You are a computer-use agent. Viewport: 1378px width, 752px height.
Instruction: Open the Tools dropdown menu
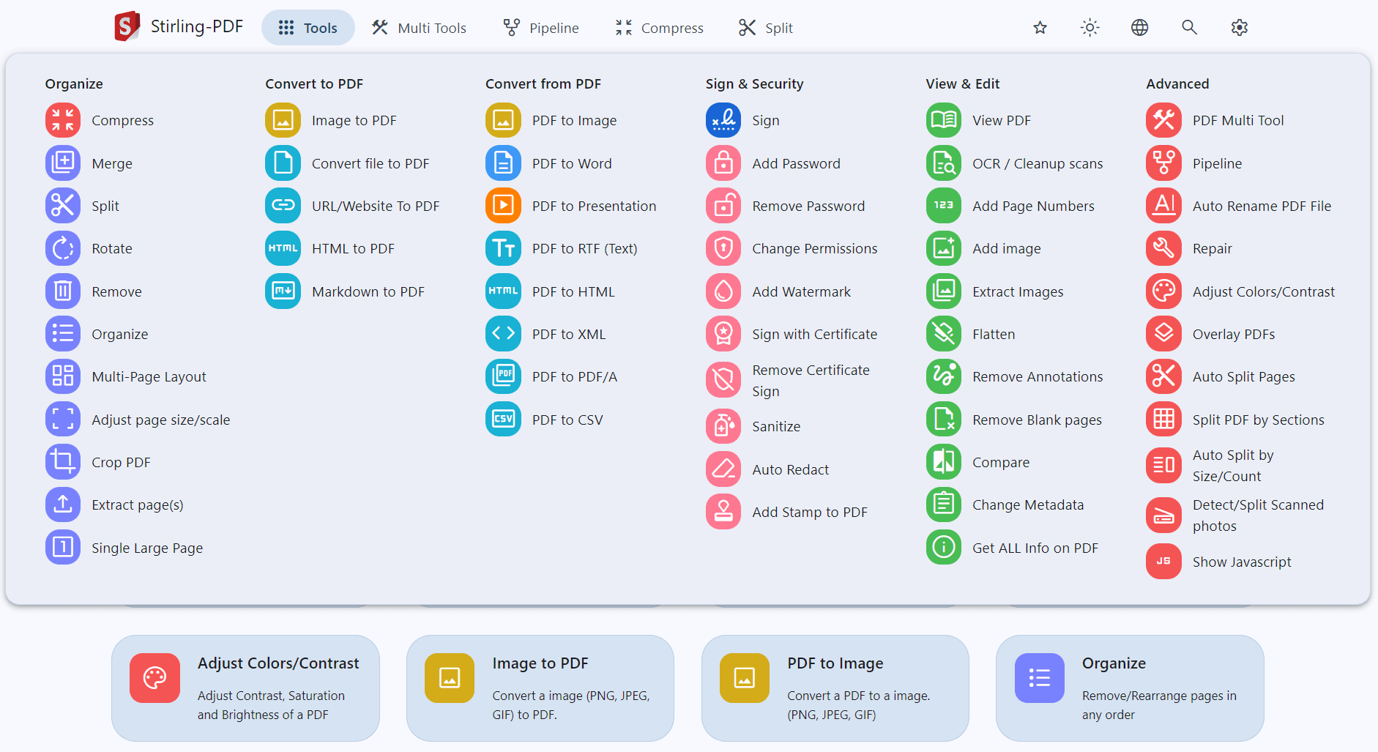[308, 27]
